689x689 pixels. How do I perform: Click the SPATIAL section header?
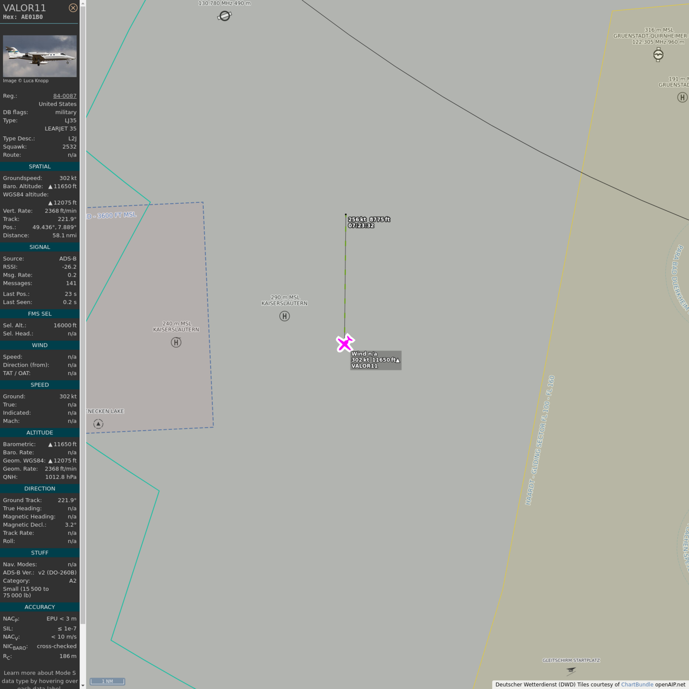[x=40, y=167]
